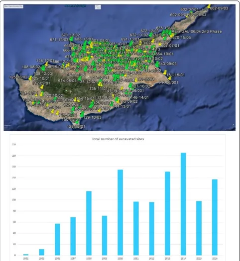Click the bar above the 2007 label
The height and width of the screenshot is (261, 240).
73,236
